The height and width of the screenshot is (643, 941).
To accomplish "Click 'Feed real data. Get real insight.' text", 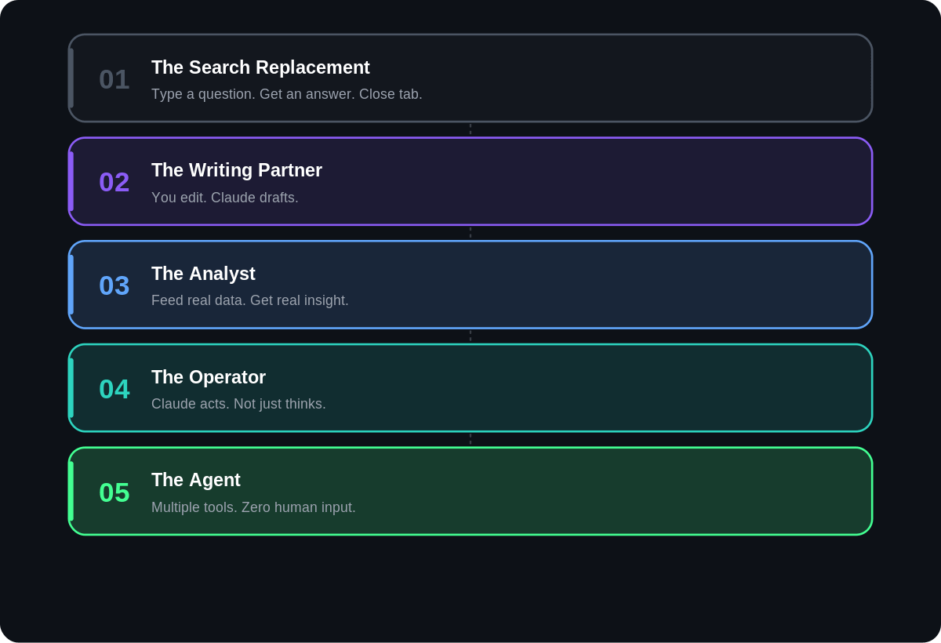I will coord(250,300).
